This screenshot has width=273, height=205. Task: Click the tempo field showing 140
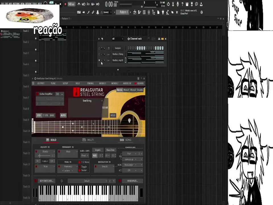pos(71,4)
